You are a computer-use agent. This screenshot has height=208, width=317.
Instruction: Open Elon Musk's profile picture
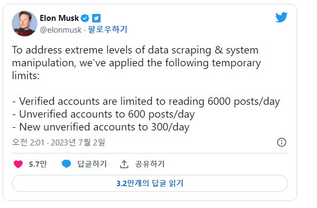[25, 24]
